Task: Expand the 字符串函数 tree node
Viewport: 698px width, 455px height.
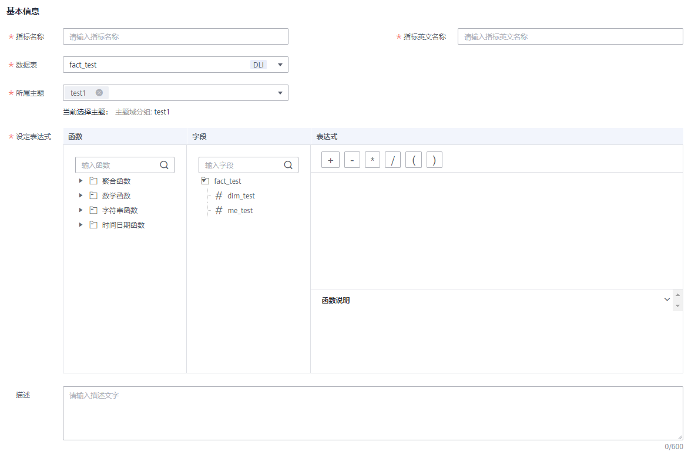Action: coord(81,210)
